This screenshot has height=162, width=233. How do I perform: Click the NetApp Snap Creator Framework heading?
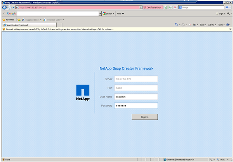tap(127, 68)
